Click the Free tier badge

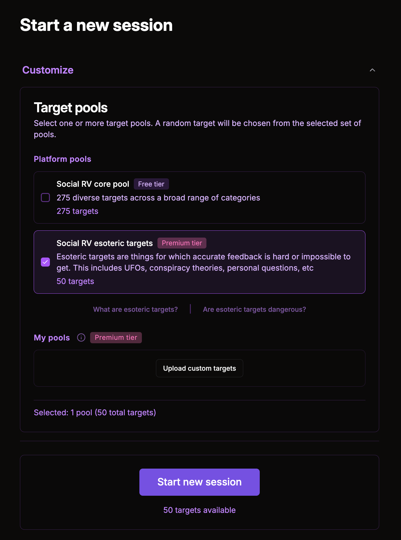pyautogui.click(x=151, y=184)
